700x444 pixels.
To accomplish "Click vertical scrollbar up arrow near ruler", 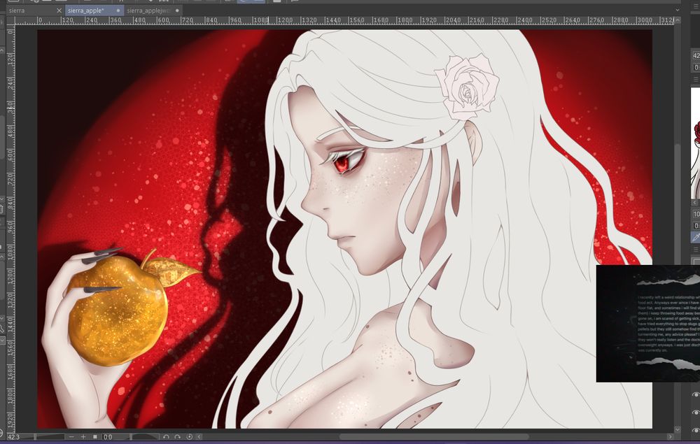I will 678,20.
